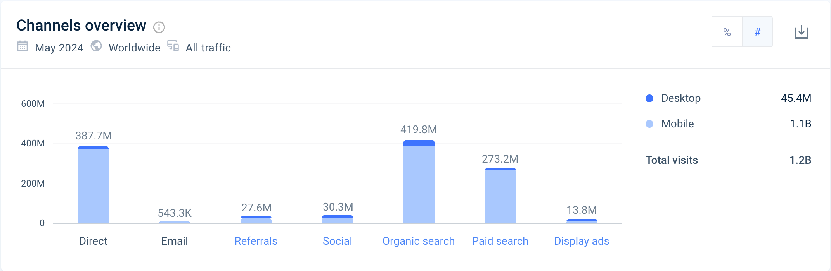Open the Referrals channel link
The height and width of the screenshot is (271, 831).
(x=256, y=241)
